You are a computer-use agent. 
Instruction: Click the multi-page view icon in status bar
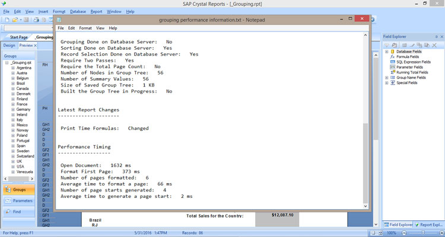pos(380,233)
